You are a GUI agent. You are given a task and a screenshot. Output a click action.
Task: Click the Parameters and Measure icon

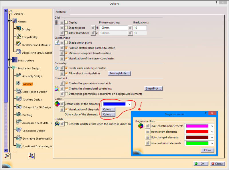pos(18,45)
